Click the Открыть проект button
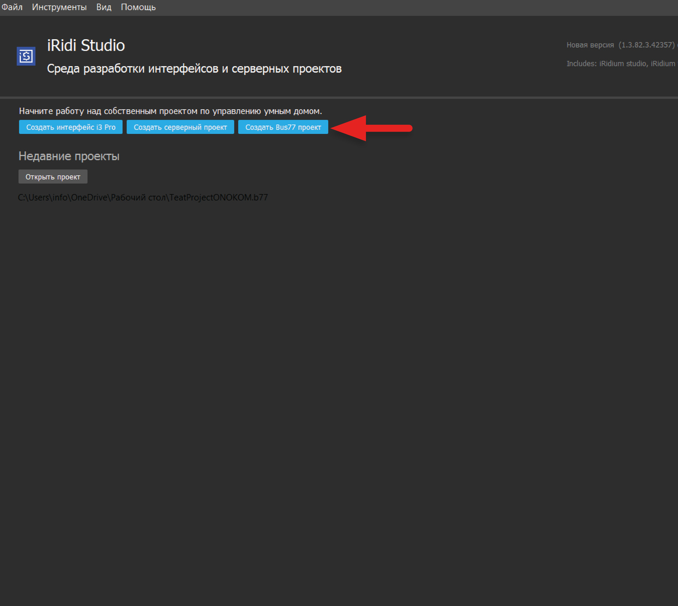678x606 pixels. [53, 177]
